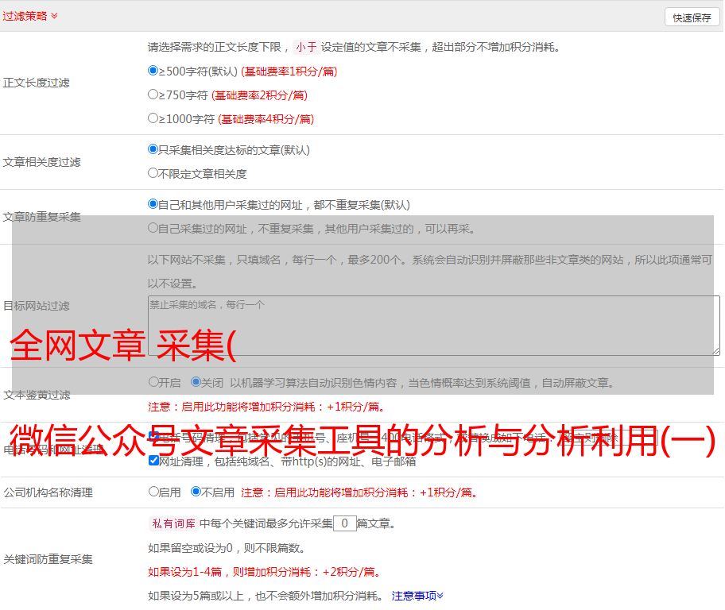725x610 pixels.
Task: Turn on 文本鉴黄过滤 开启 radio
Action: tap(153, 382)
